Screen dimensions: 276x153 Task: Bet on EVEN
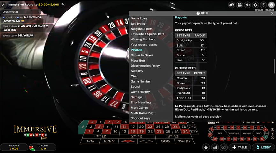(109, 142)
